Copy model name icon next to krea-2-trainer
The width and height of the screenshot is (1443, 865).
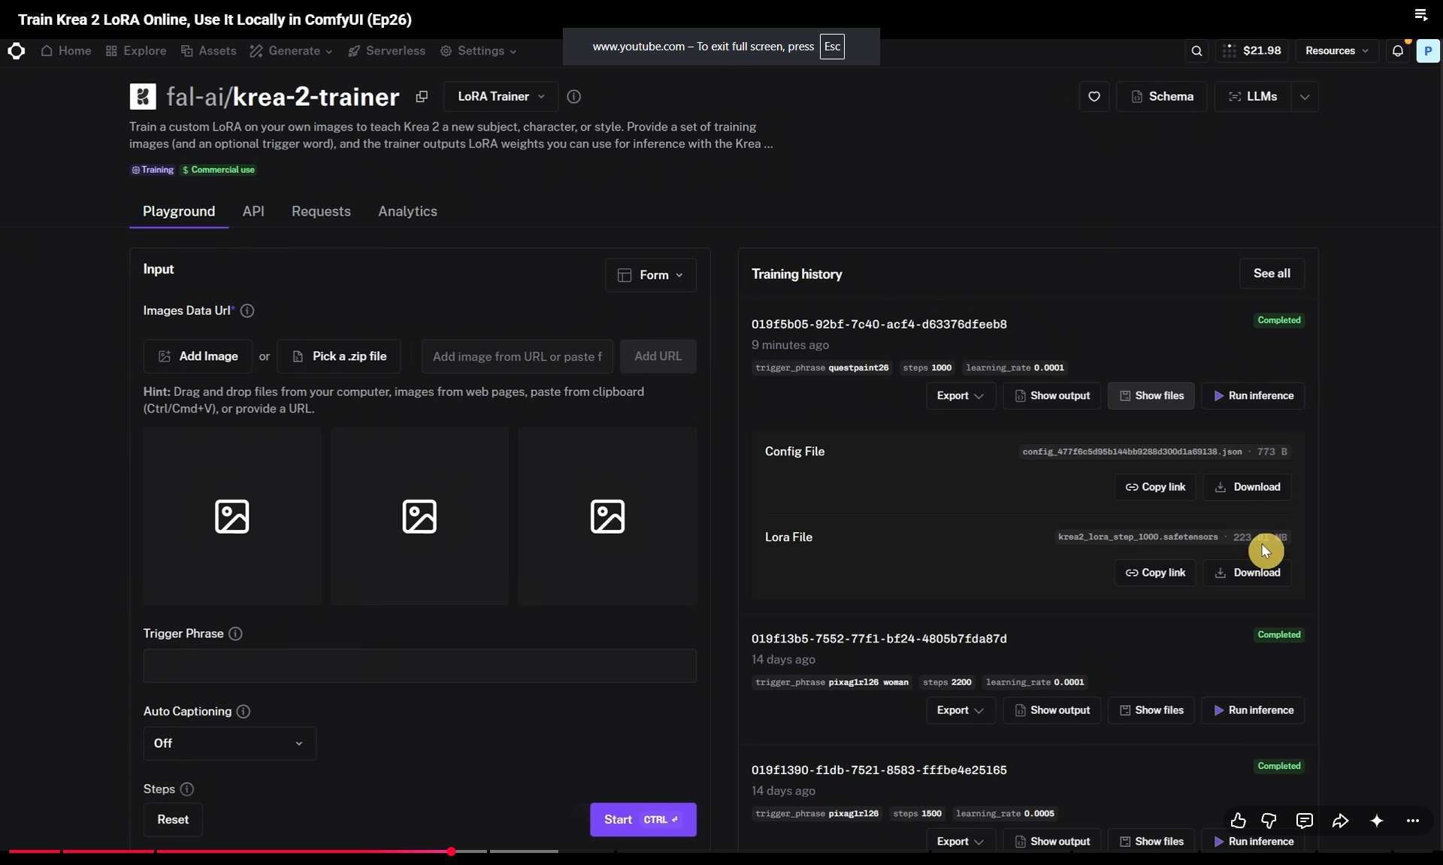point(422,96)
